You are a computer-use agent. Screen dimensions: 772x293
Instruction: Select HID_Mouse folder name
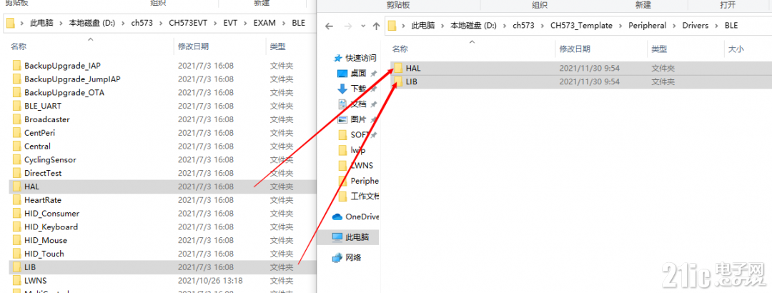click(x=46, y=240)
